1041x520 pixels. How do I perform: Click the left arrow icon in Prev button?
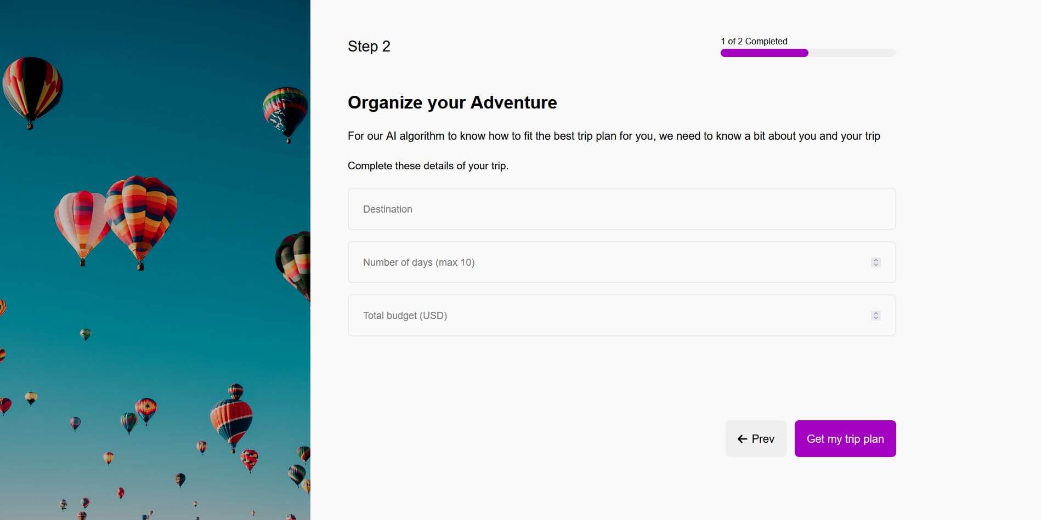pos(742,439)
